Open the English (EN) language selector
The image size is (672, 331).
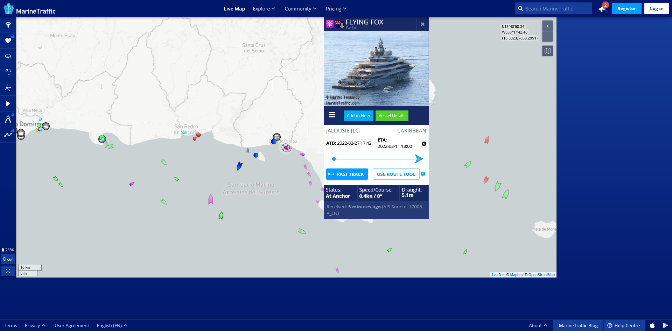pyautogui.click(x=112, y=325)
